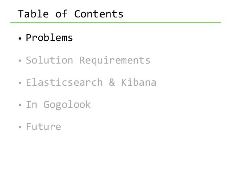This screenshot has width=231, height=174.
Task: Click the ampersand between Elasticsearch and Kibana
Action: 112,82
